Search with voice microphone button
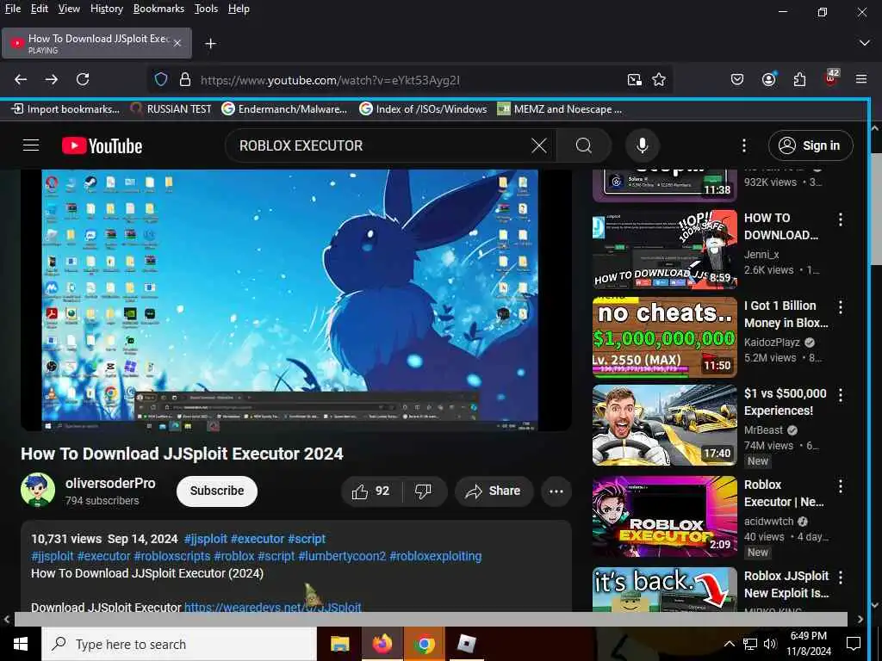 [642, 145]
